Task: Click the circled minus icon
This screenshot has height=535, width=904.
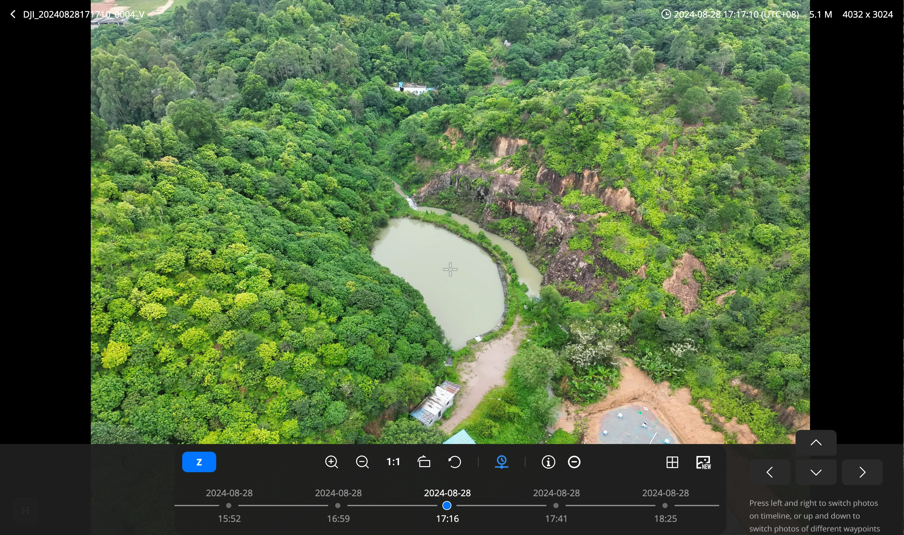Action: click(x=575, y=462)
